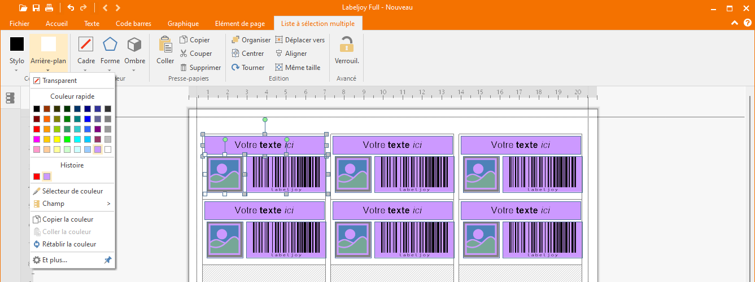Select the first label's barcode
The width and height of the screenshot is (755, 282).
[286, 174]
